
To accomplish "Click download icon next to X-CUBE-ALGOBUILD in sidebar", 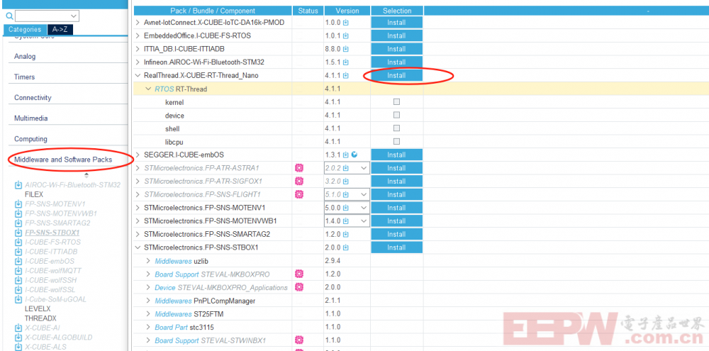I will 18,338.
